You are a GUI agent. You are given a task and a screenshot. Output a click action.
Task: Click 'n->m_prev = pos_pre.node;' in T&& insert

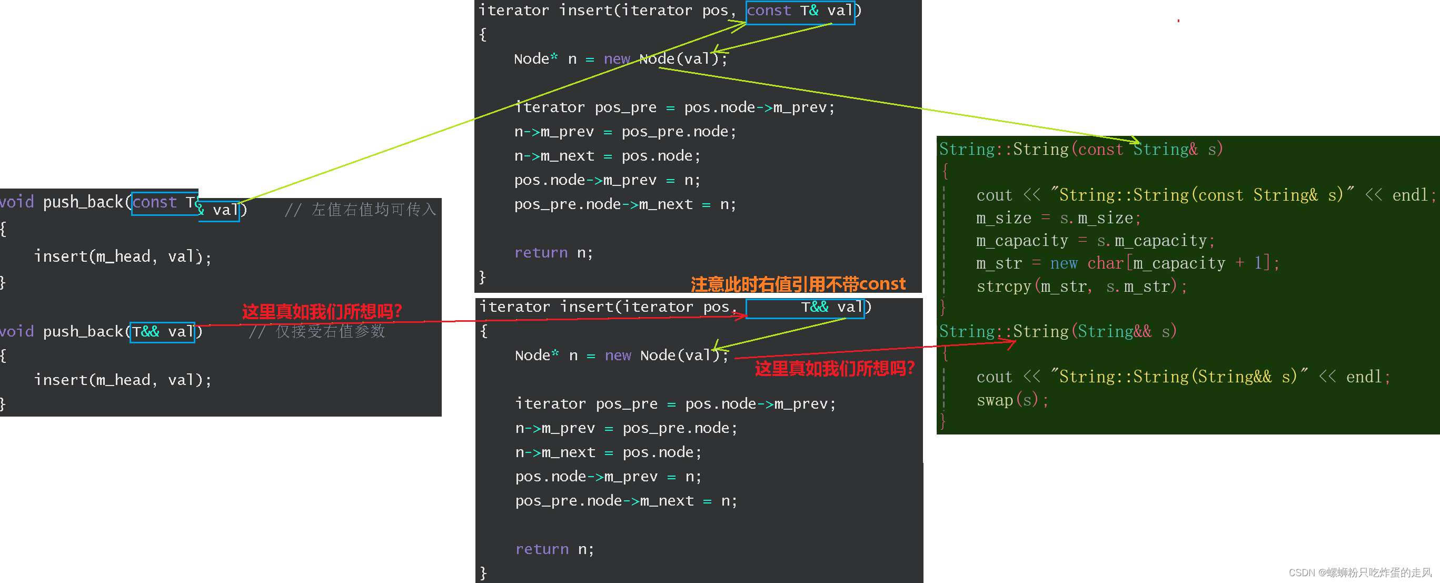626,428
